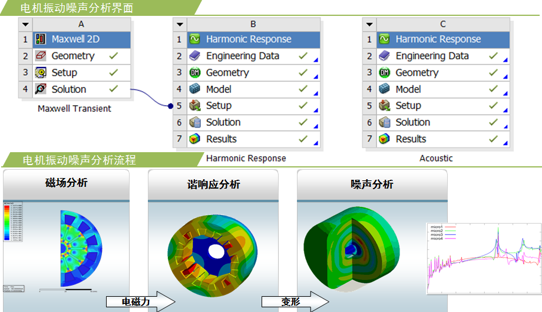
Task: Click the 磁场分析 panel header
Action: pyautogui.click(x=67, y=184)
